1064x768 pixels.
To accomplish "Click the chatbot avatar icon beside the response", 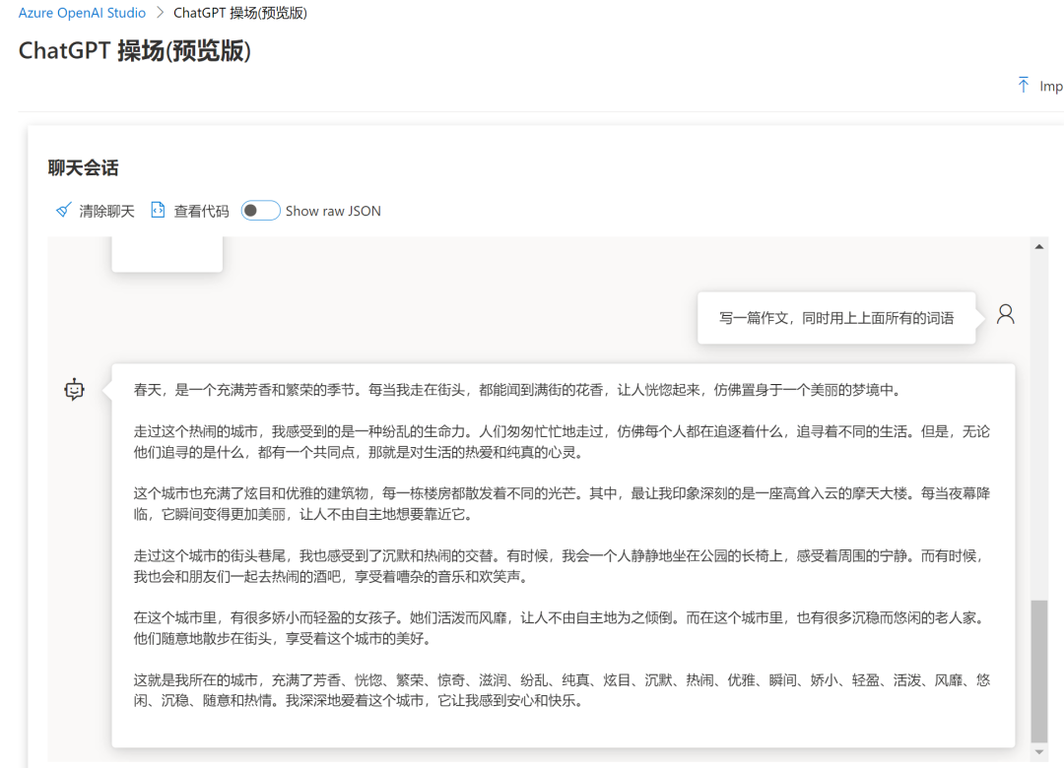I will [x=75, y=390].
